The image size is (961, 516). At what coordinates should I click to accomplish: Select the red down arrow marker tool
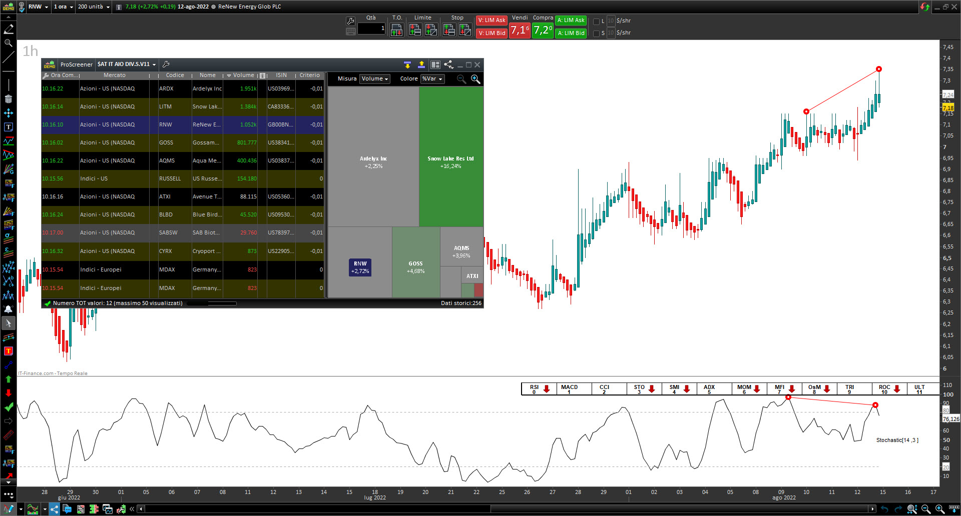coord(9,393)
